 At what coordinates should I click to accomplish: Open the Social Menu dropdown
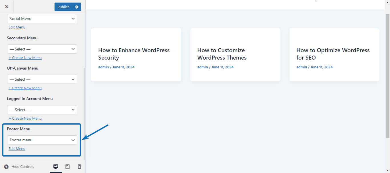click(x=42, y=19)
